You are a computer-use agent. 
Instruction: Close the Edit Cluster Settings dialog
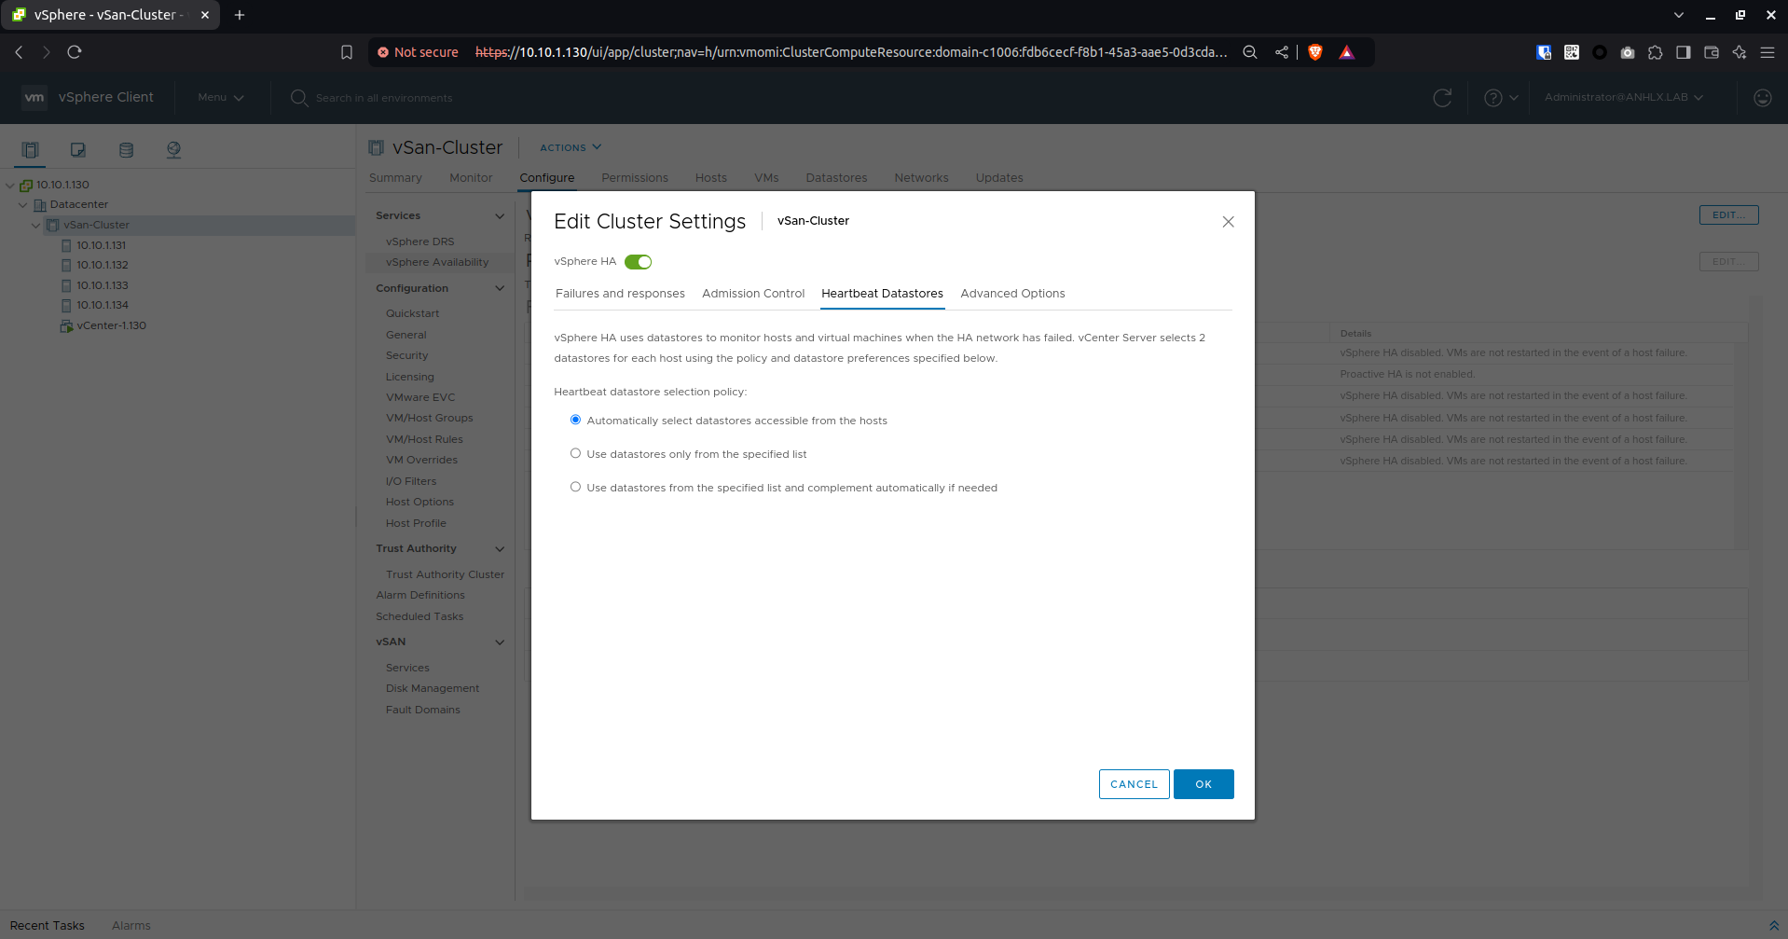click(1228, 222)
